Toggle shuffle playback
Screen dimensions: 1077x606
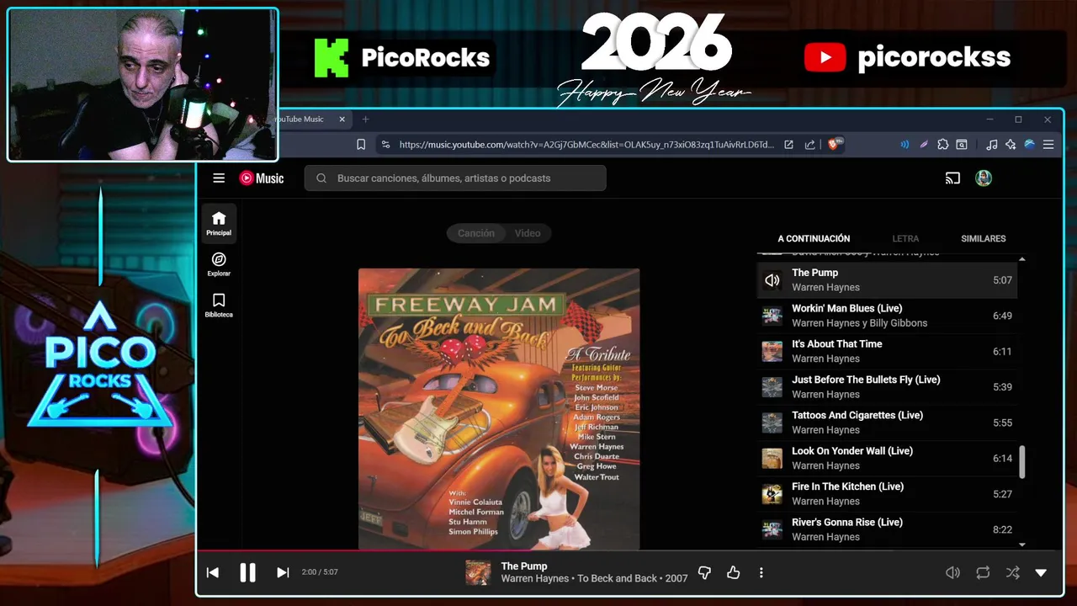click(1012, 572)
